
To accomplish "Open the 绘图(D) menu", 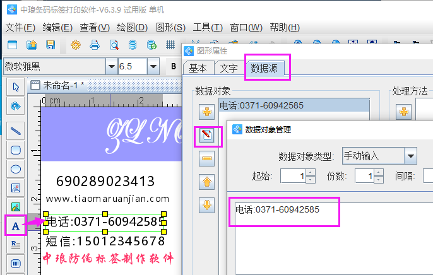I will pos(132,28).
